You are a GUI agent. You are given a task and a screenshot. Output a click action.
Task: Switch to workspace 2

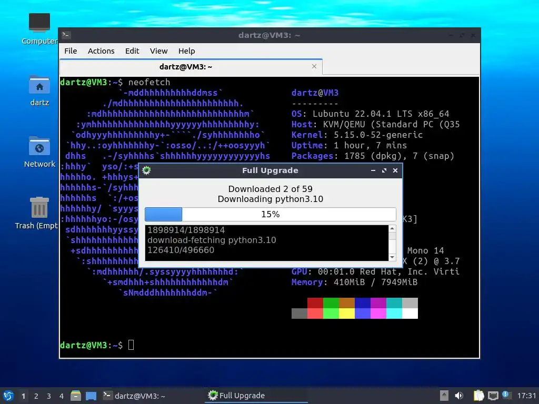pos(36,396)
